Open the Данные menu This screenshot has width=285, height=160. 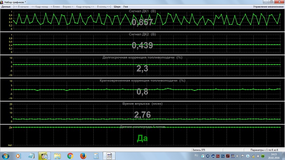tap(6, 6)
